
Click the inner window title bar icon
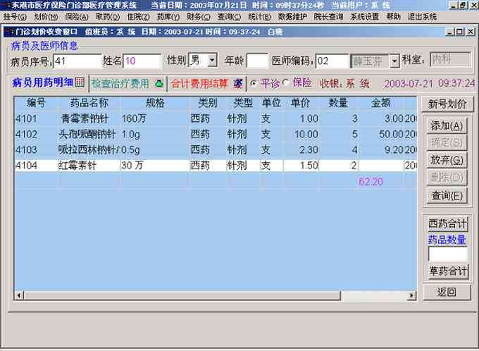[11, 32]
